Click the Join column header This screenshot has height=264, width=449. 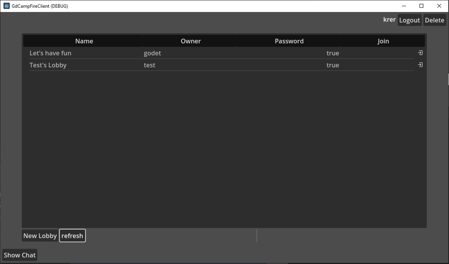coord(383,41)
